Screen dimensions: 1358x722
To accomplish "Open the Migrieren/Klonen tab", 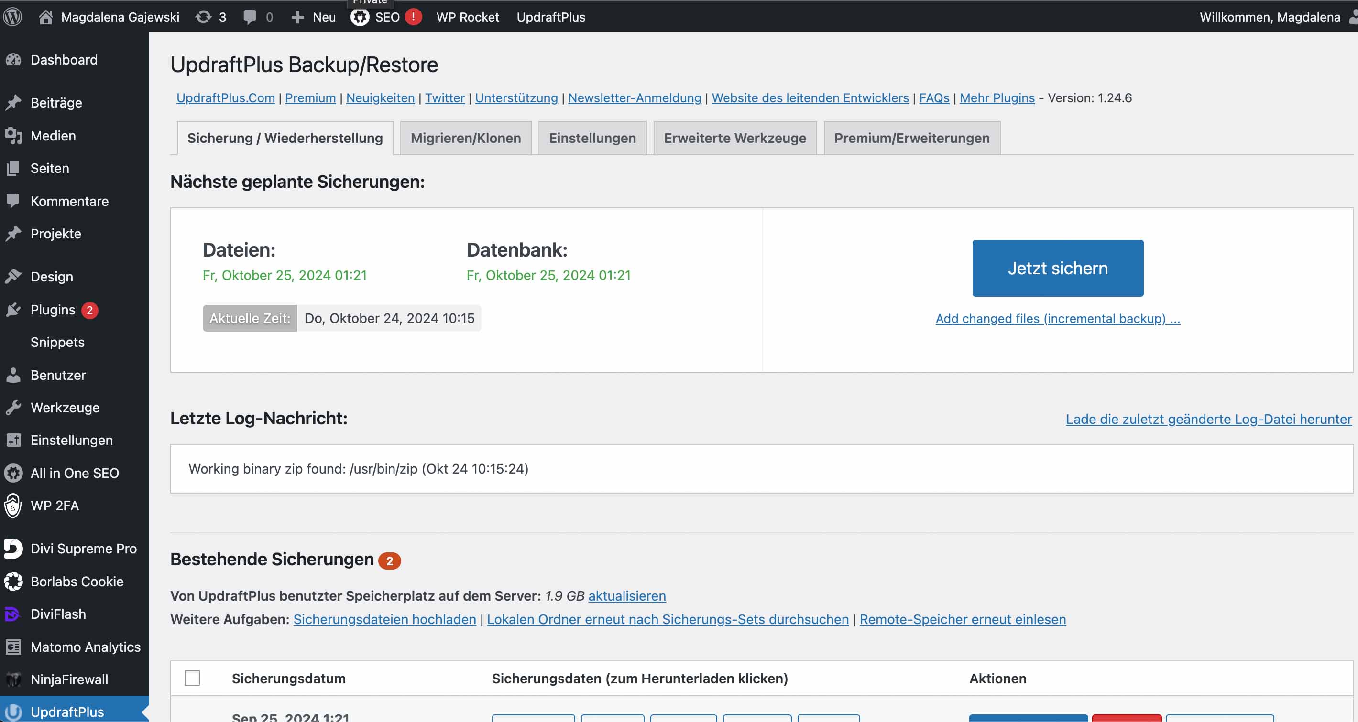I will [x=466, y=138].
